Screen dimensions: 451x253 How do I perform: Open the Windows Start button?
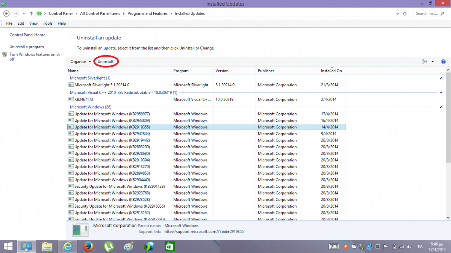8,246
